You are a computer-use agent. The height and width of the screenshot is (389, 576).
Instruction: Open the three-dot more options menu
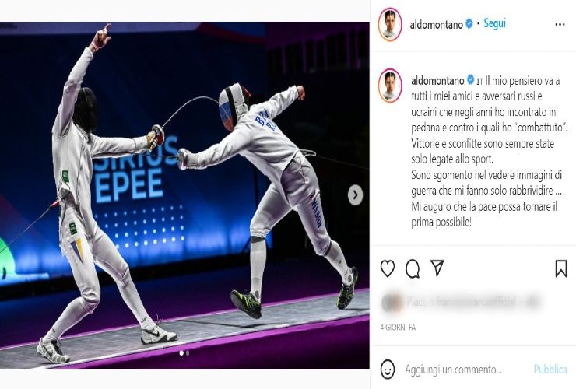point(560,25)
